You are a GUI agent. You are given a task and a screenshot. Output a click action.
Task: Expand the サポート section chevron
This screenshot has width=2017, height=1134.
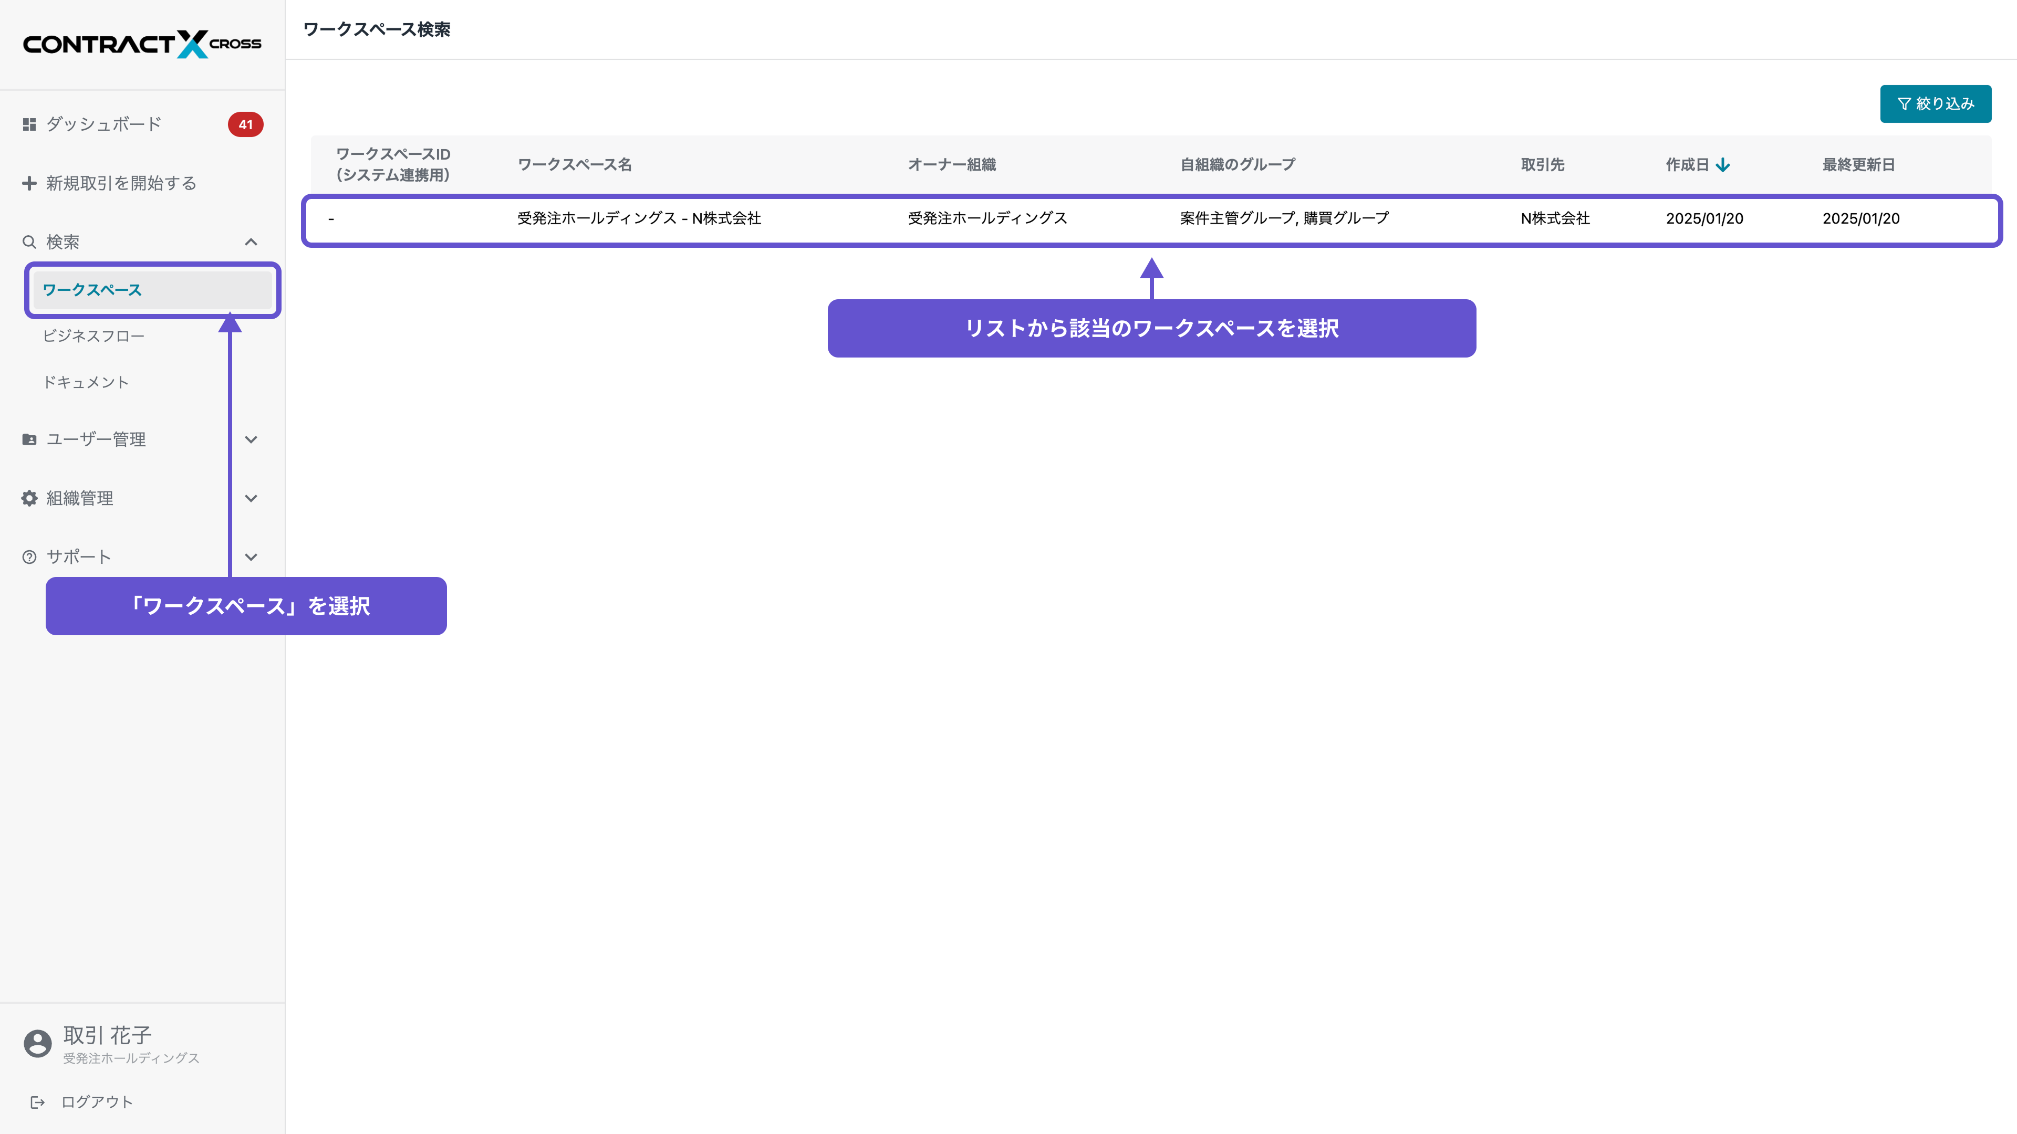[251, 557]
